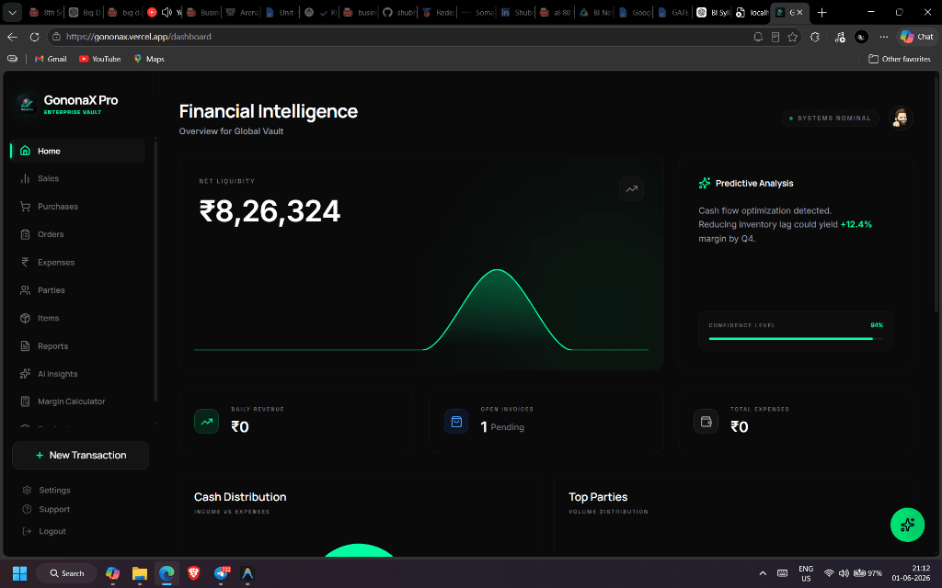
Task: Open the clock and date panel
Action: [911, 573]
